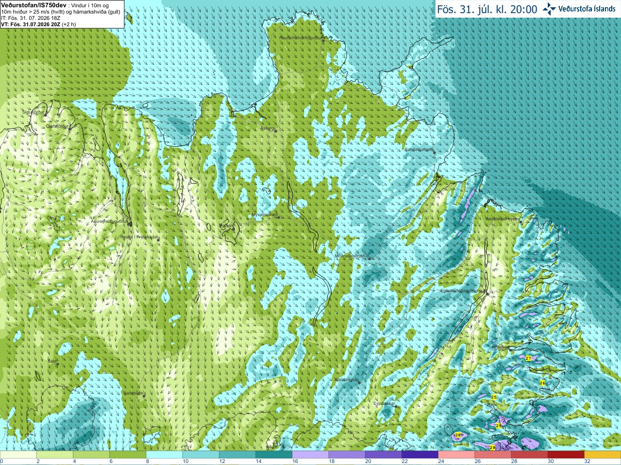Click the lavender 16–18 legend swatch
Image resolution: width=621 pixels, height=465 pixels.
coord(310,455)
